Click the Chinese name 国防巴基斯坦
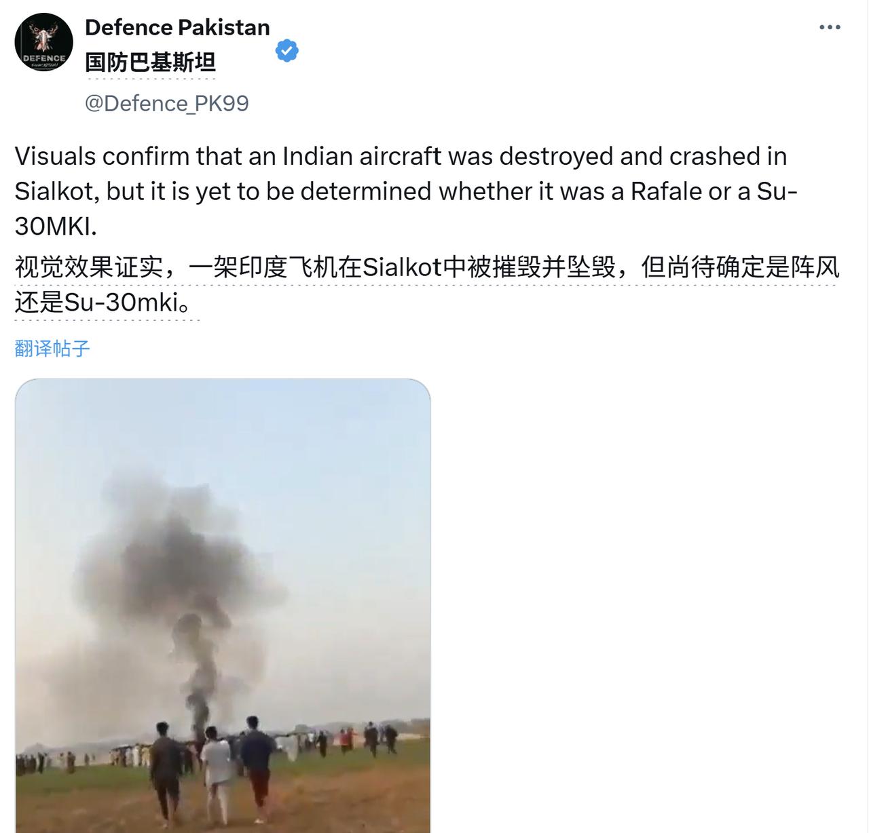The width and height of the screenshot is (869, 833). click(150, 62)
